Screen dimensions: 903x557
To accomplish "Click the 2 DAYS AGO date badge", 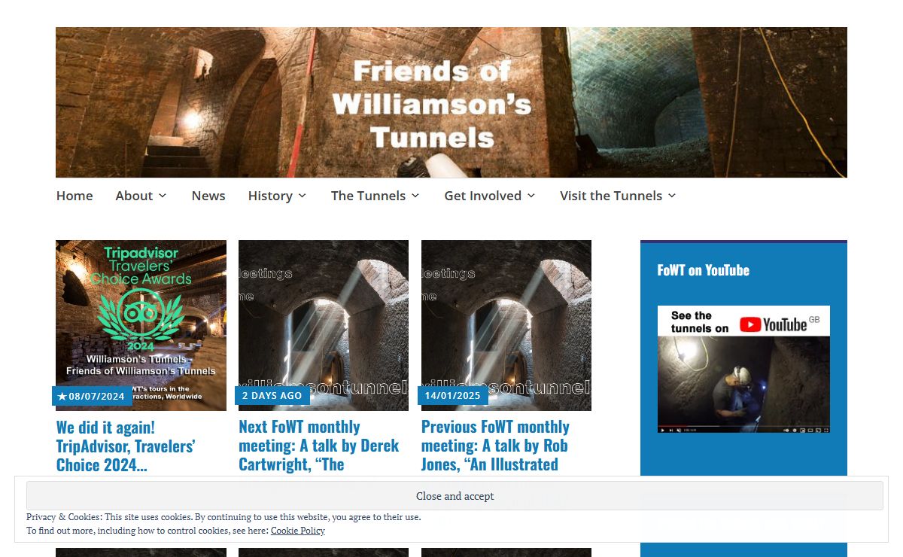I will coord(272,396).
